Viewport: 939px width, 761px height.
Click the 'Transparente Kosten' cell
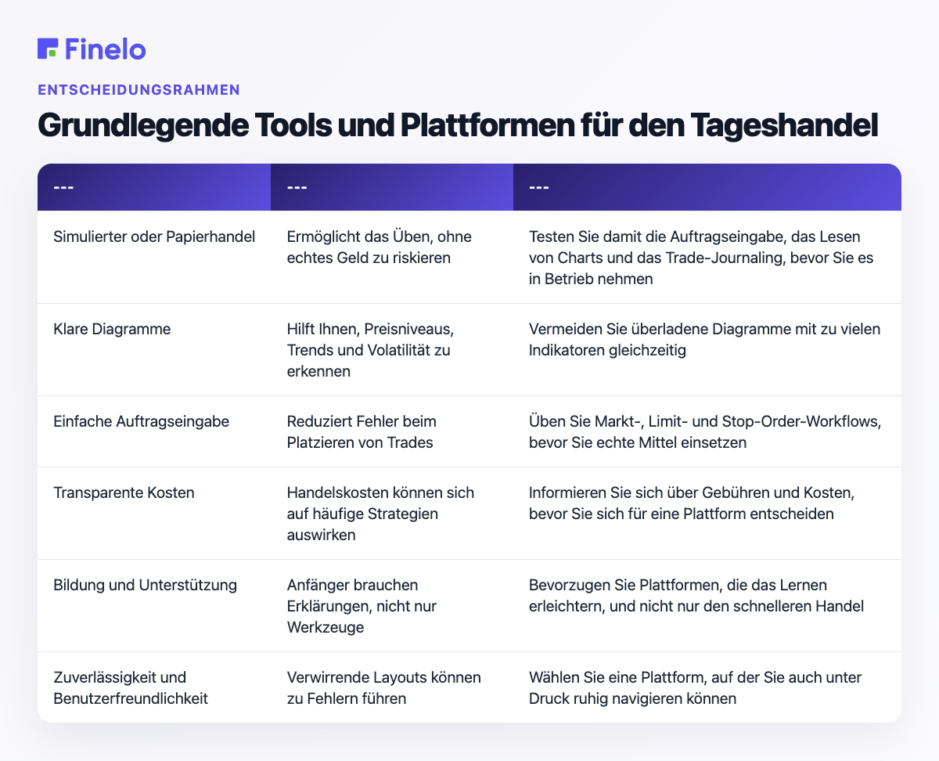pos(154,514)
